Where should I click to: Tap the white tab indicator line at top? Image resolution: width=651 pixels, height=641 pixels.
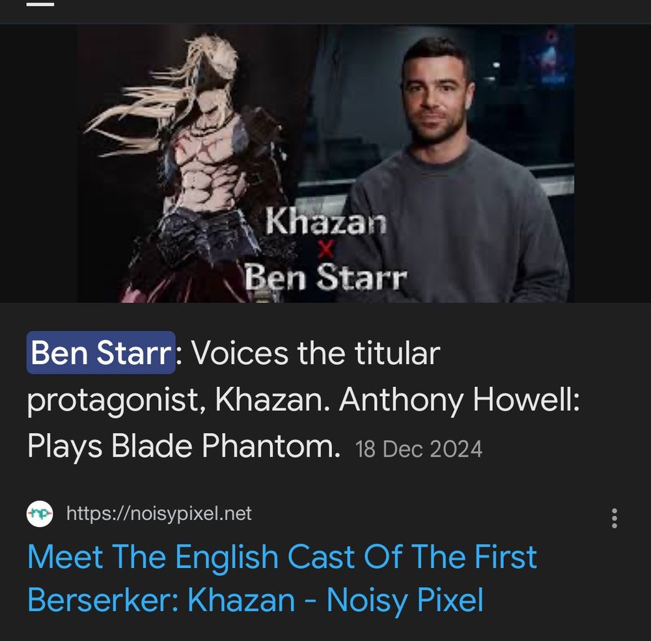[40, 4]
